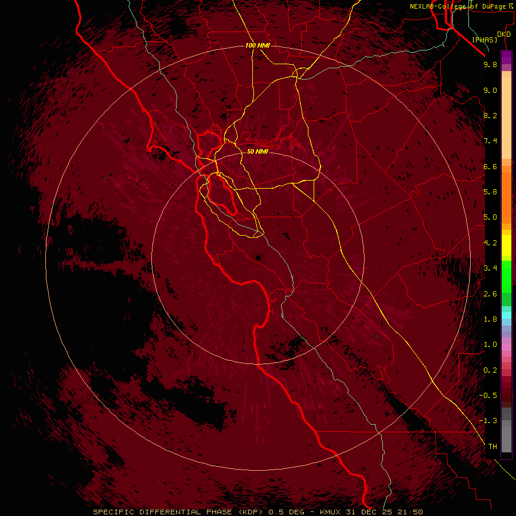Select the 0.2 value on the color scale
Screen dimensions: 516x516
coord(490,370)
